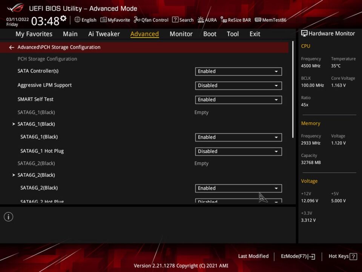This screenshot has width=362, height=272.
Task: Click the globe language icon
Action: click(77, 20)
